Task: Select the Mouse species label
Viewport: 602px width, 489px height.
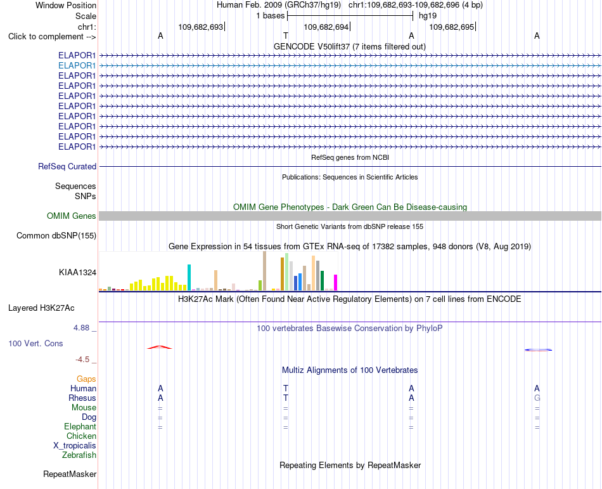Action: (84, 408)
